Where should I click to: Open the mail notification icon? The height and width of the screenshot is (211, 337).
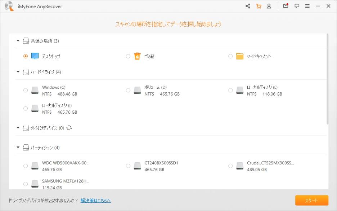click(x=285, y=6)
